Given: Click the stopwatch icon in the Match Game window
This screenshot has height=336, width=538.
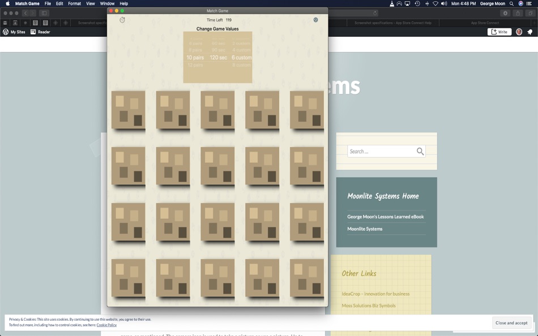Looking at the screenshot, I should click(122, 19).
